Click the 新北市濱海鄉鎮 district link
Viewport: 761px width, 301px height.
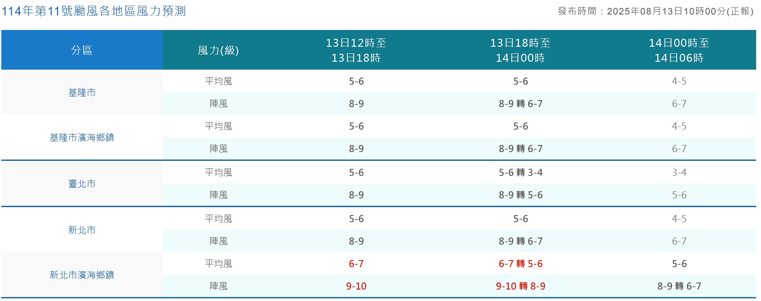pos(82,275)
